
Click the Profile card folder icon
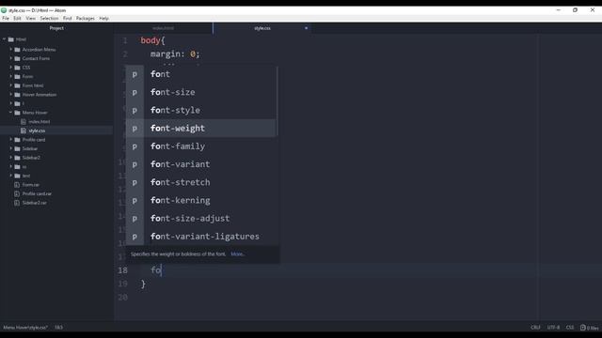[x=17, y=140]
